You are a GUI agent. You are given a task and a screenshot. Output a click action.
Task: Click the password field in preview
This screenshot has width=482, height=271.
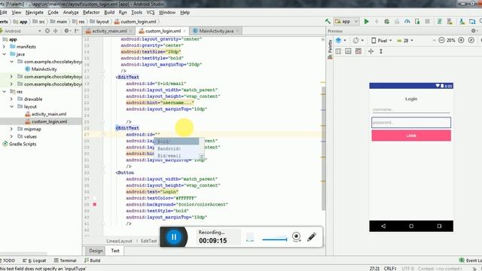(411, 122)
